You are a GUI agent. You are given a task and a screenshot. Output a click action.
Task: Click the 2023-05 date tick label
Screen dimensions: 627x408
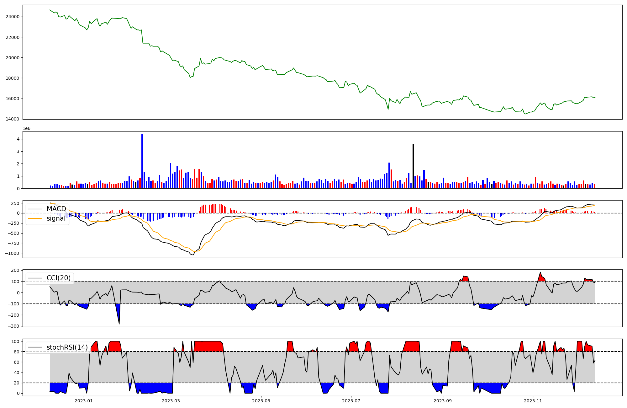pyautogui.click(x=261, y=401)
